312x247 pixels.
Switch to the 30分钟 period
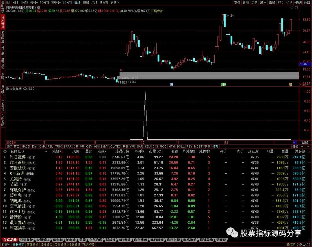tap(56, 2)
